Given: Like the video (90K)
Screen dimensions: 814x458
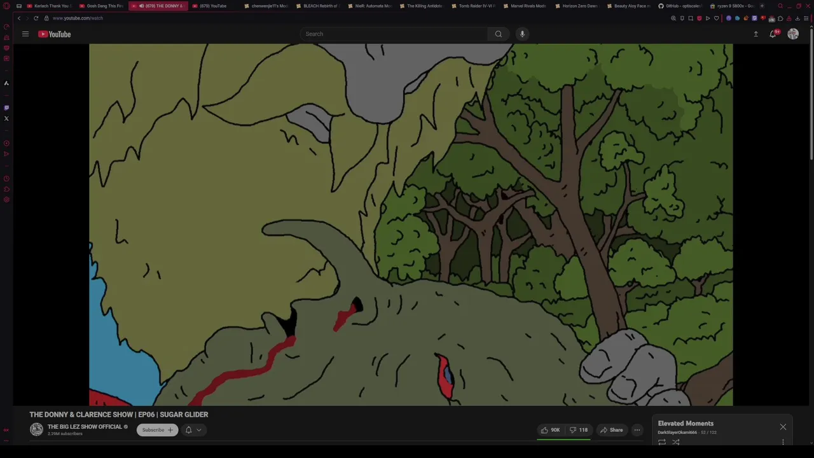Looking at the screenshot, I should point(550,430).
